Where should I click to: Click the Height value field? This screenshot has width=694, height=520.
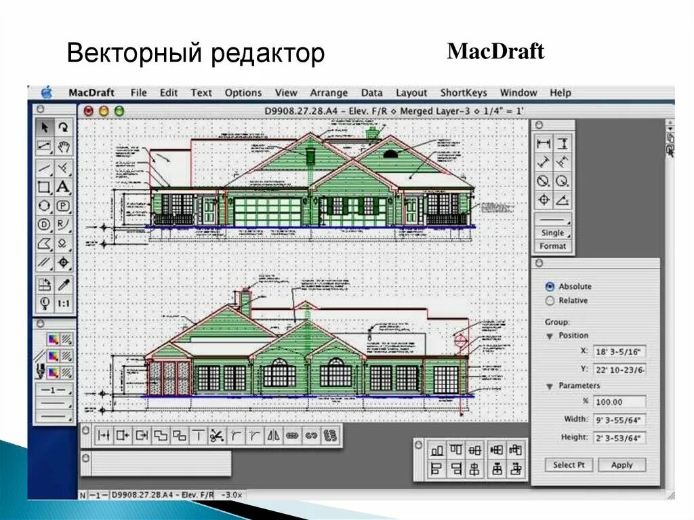(619, 438)
